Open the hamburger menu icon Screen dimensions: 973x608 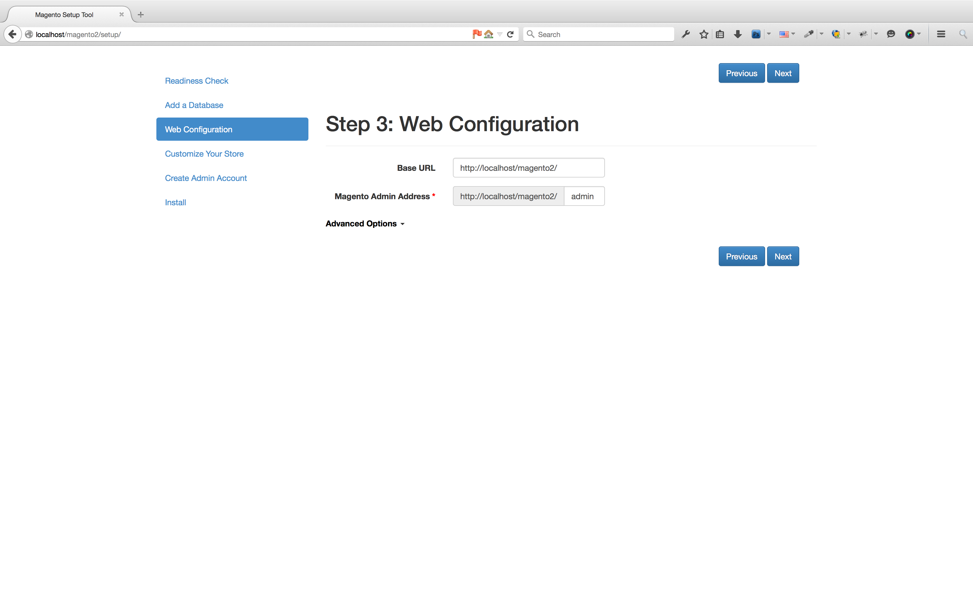(941, 34)
